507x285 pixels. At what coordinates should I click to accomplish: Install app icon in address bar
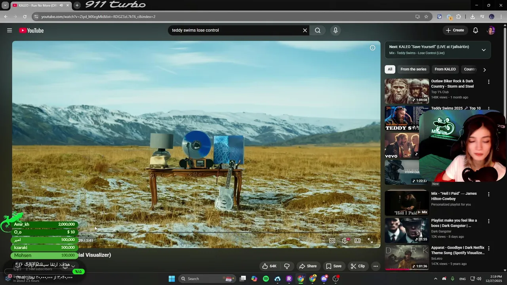(x=417, y=17)
